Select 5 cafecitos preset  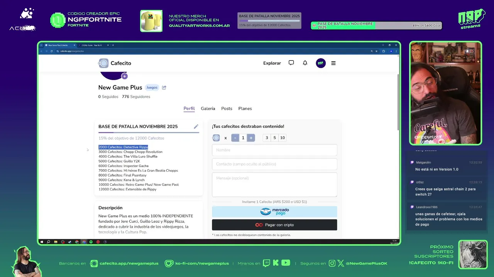pyautogui.click(x=275, y=138)
